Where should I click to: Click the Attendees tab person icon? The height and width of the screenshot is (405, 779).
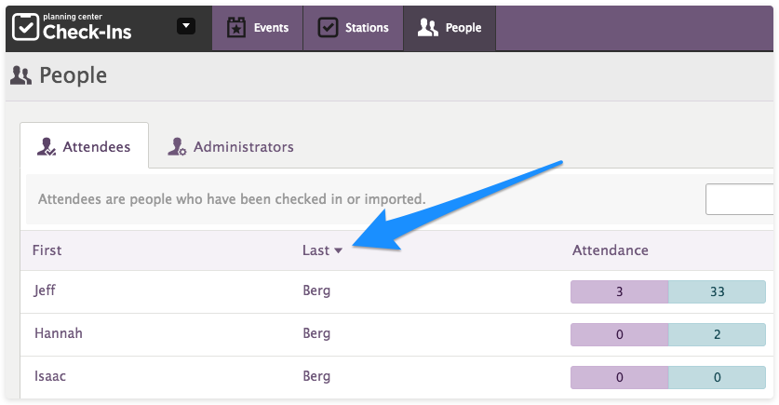pos(46,147)
